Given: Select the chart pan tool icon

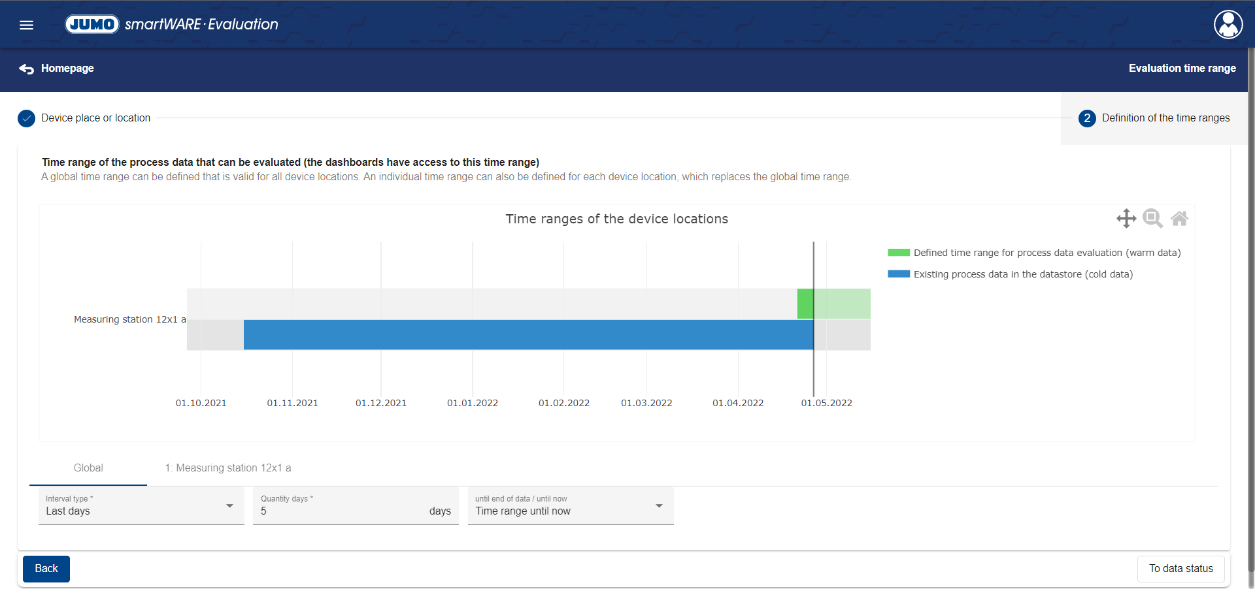Looking at the screenshot, I should pyautogui.click(x=1126, y=218).
